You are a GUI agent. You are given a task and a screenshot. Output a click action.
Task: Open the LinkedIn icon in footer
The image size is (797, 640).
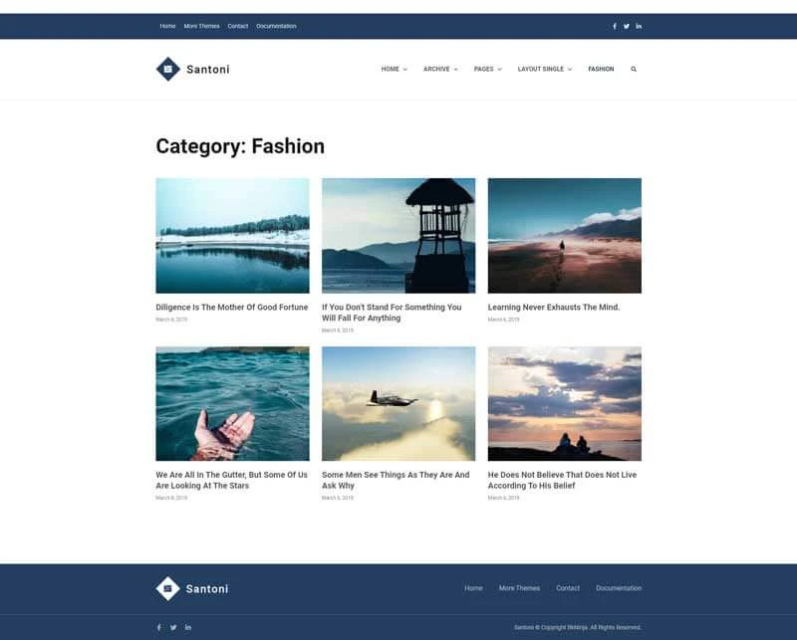click(188, 627)
